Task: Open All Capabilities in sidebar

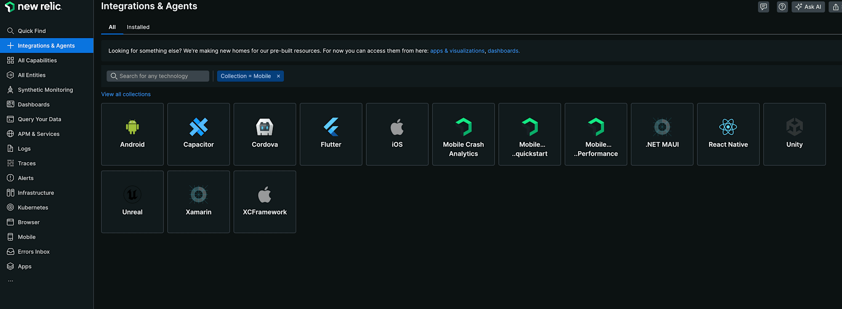Action: click(47, 60)
